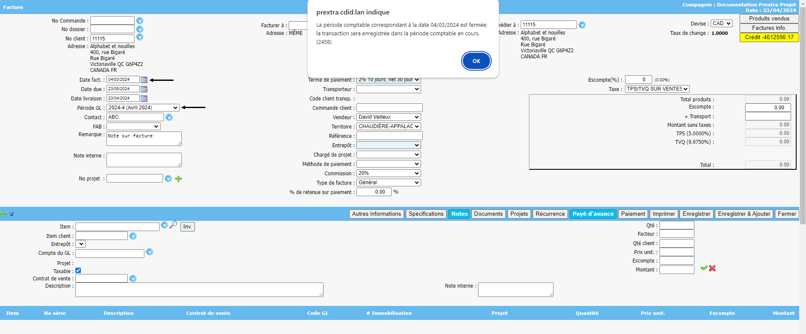Image resolution: width=806 pixels, height=334 pixels.
Task: Click the magnifier search icon next to Item
Action: [173, 225]
